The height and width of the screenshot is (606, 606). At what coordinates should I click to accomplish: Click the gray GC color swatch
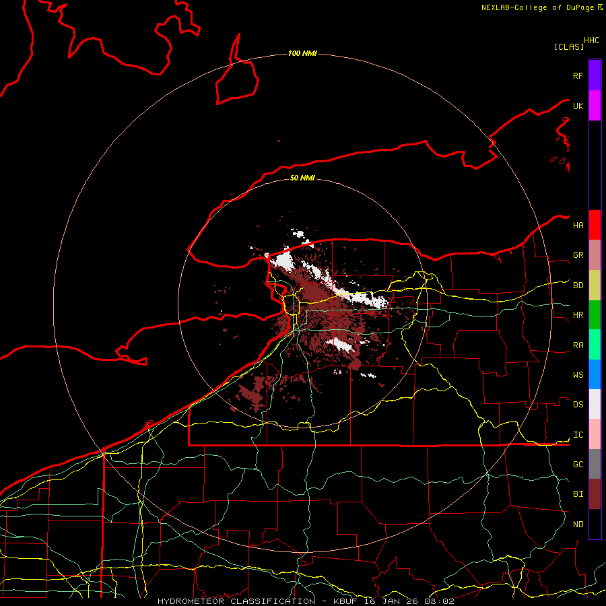(595, 464)
